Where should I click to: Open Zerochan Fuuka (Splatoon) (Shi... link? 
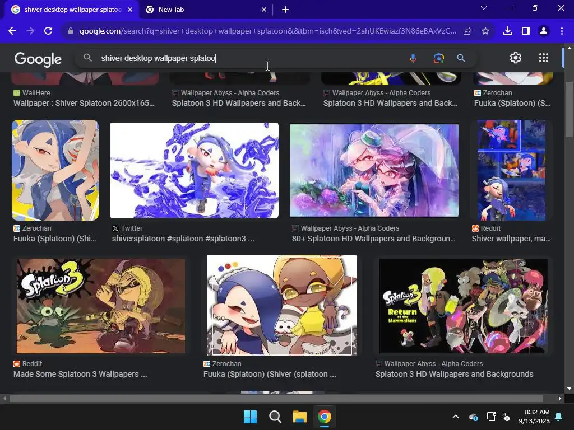[55, 239]
